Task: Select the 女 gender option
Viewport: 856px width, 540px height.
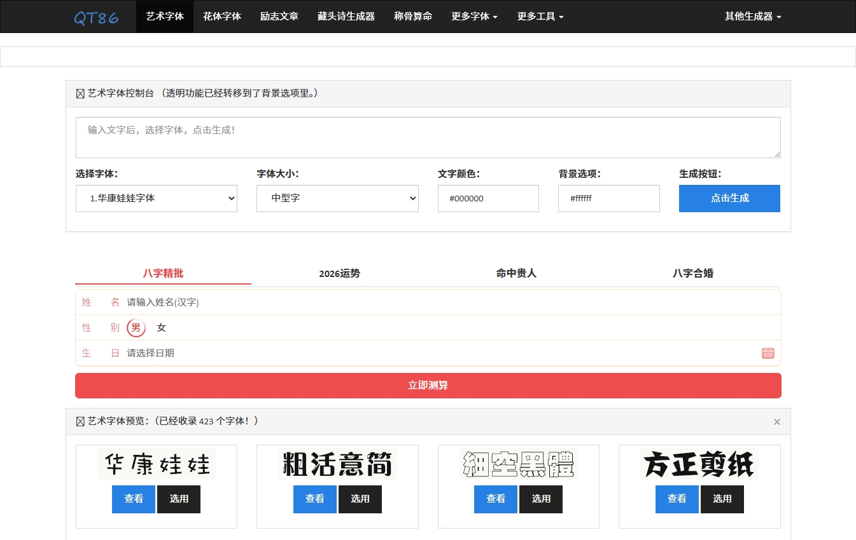Action: (162, 328)
